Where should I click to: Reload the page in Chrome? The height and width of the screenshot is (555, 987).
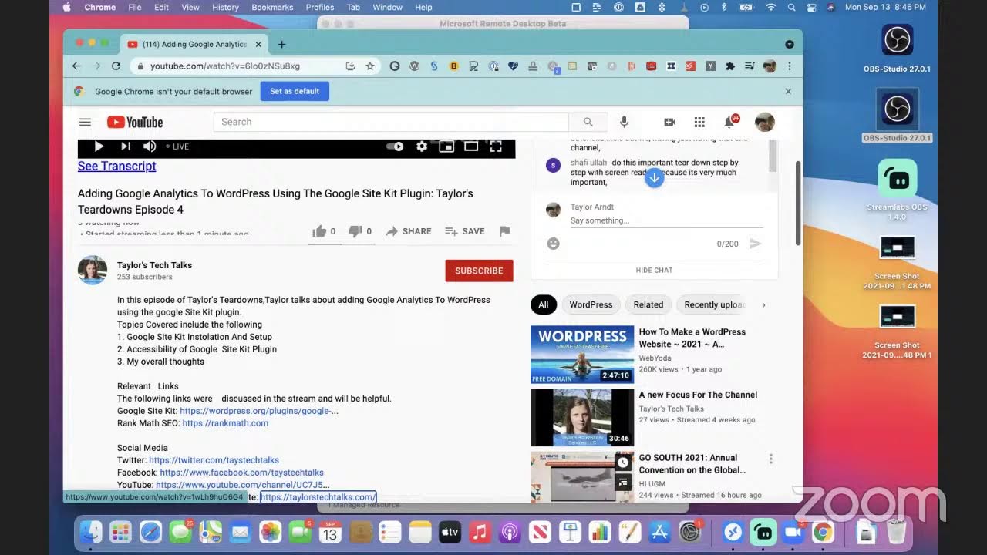(116, 66)
